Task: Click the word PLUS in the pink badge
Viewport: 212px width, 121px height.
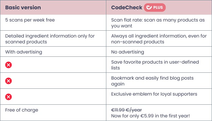Action: (158, 8)
